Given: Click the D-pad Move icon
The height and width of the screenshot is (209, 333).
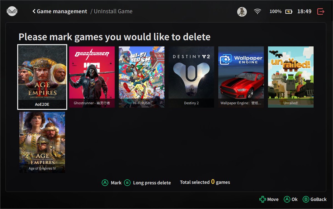Looking at the screenshot, I should 263,199.
